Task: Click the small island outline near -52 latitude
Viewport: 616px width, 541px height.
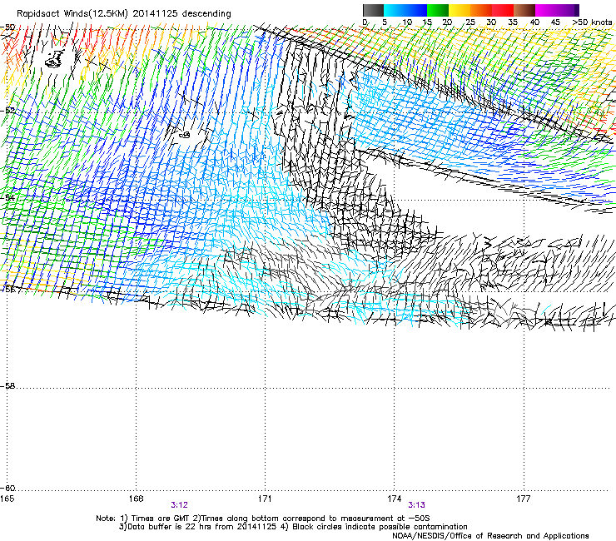Action: coord(185,135)
